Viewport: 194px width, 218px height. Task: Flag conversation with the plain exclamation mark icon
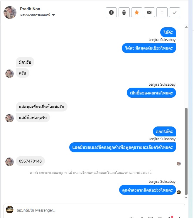tap(162, 12)
